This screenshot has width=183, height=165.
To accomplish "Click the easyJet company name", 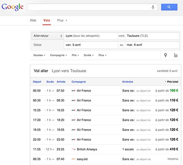I will pos(82,159).
